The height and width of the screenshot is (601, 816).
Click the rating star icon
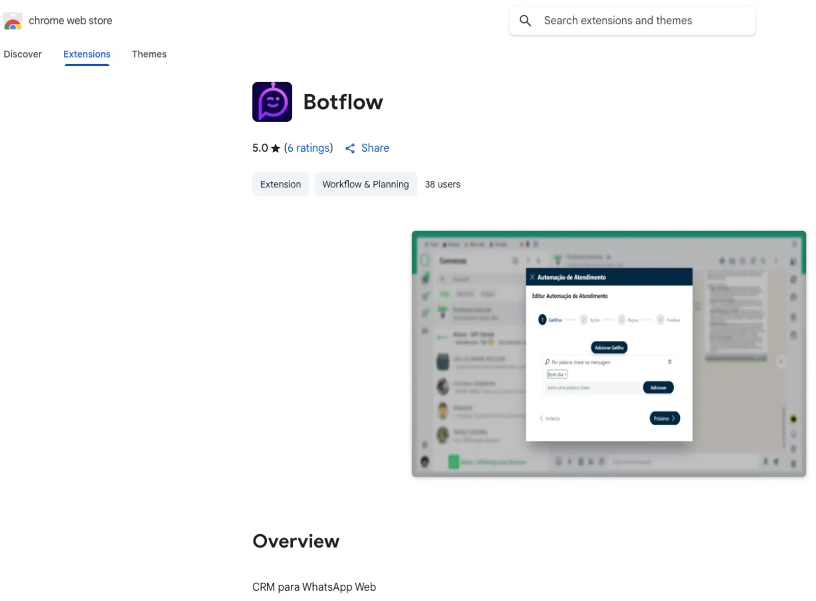[x=275, y=148]
